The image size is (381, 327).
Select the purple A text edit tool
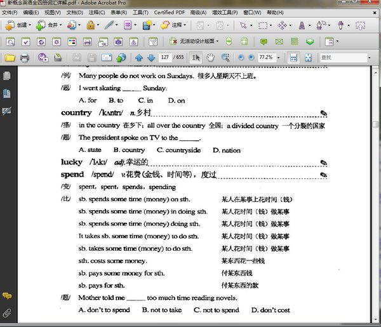tap(302, 25)
